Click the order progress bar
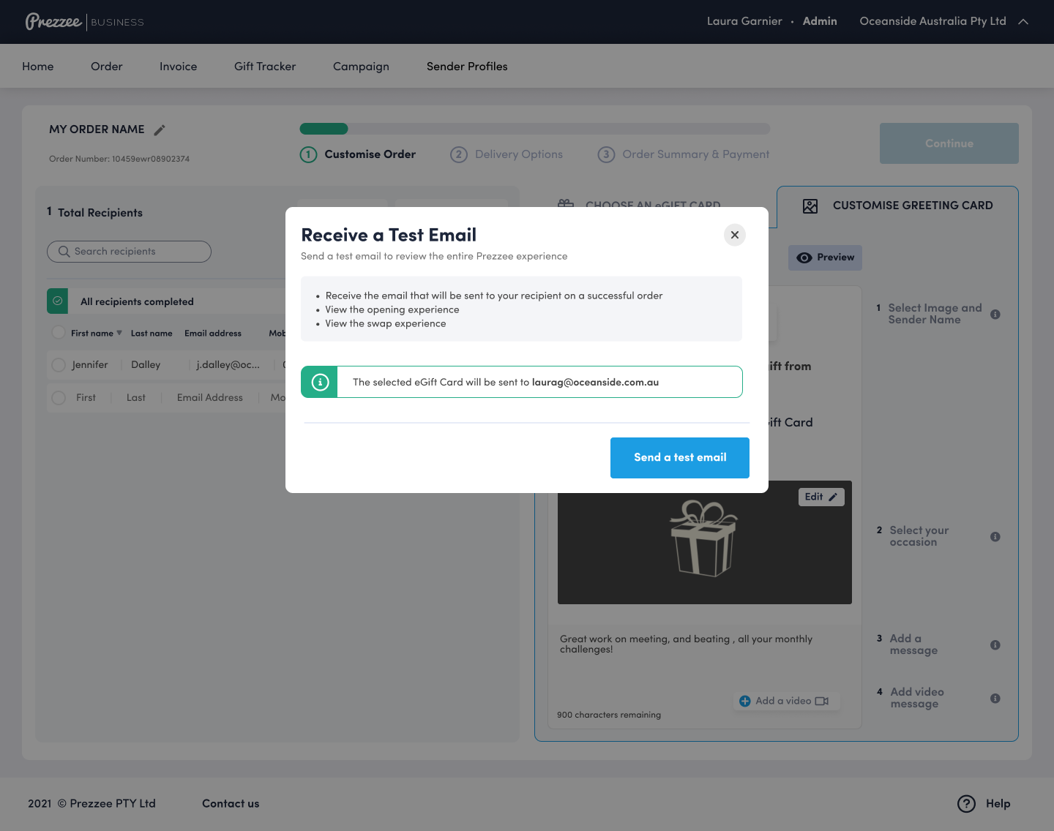Image resolution: width=1054 pixels, height=831 pixels. click(x=535, y=129)
